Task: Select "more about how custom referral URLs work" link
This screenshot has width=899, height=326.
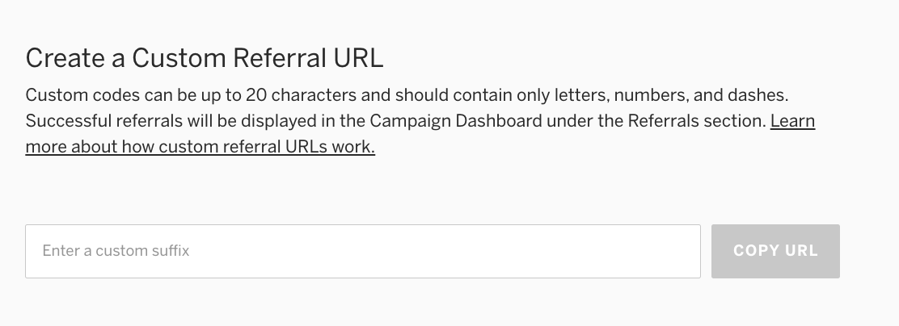Action: pos(200,148)
